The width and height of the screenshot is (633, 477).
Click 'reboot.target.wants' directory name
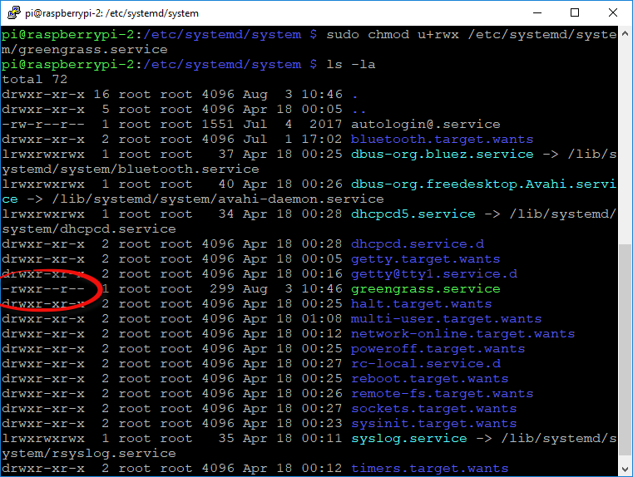coord(429,378)
